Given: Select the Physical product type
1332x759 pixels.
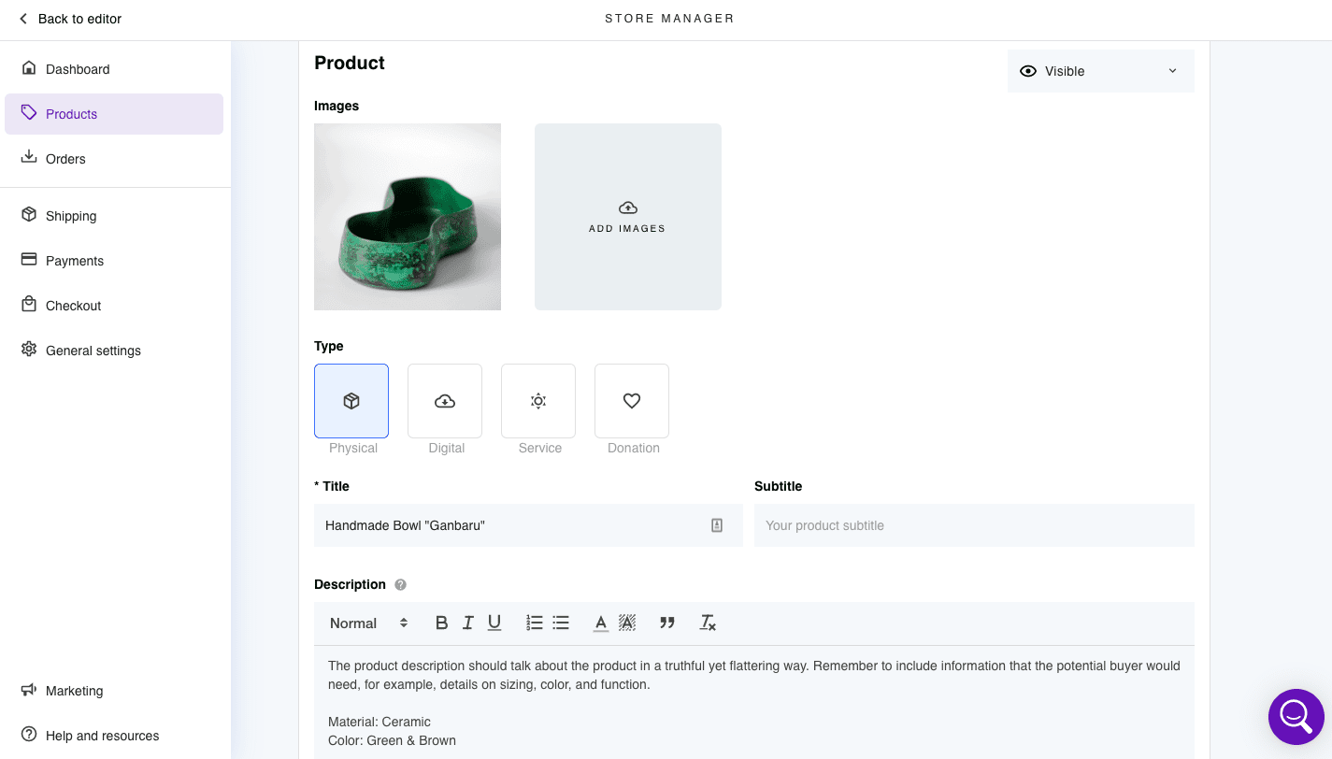Looking at the screenshot, I should [x=351, y=401].
